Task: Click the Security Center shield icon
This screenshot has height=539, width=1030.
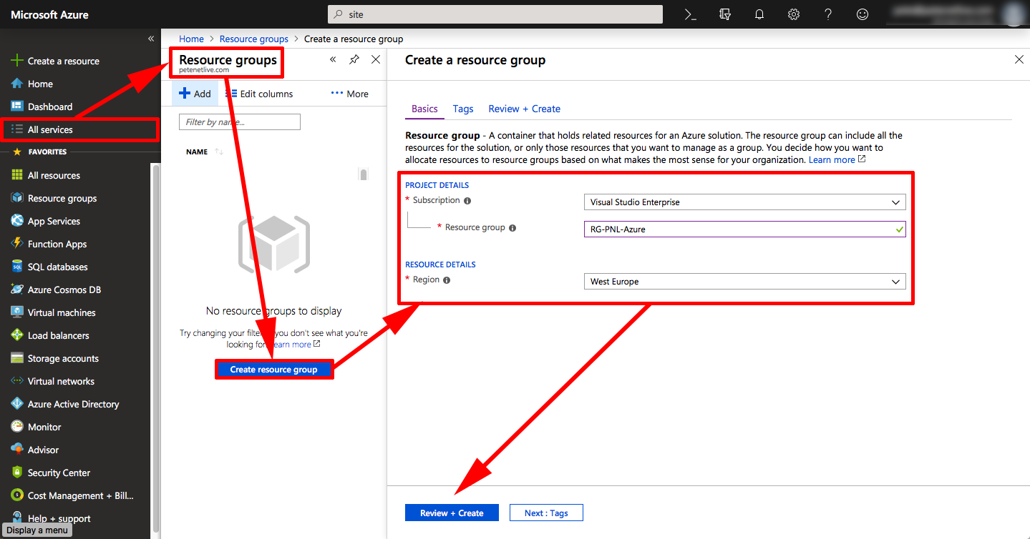Action: tap(17, 473)
